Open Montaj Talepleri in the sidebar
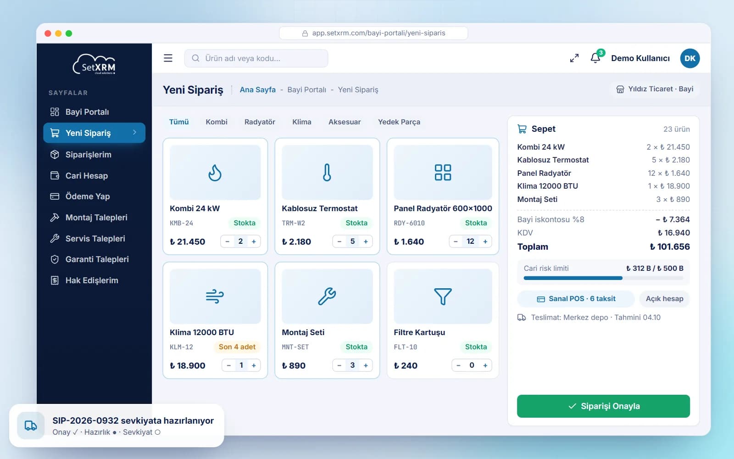This screenshot has height=459, width=734. [x=94, y=218]
